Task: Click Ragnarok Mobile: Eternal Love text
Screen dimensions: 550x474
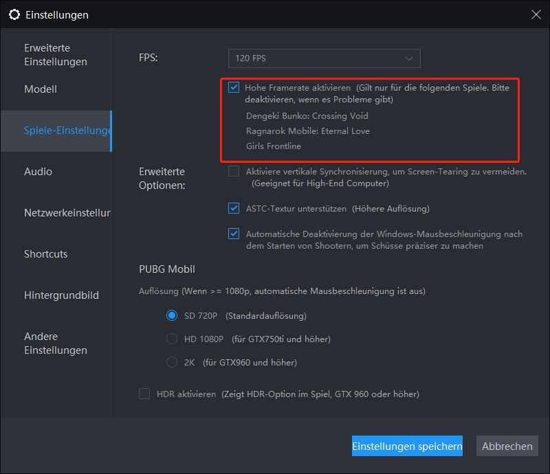Action: [308, 131]
